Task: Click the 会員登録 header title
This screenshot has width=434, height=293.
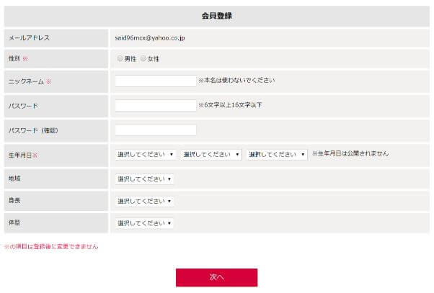Action: (x=216, y=16)
